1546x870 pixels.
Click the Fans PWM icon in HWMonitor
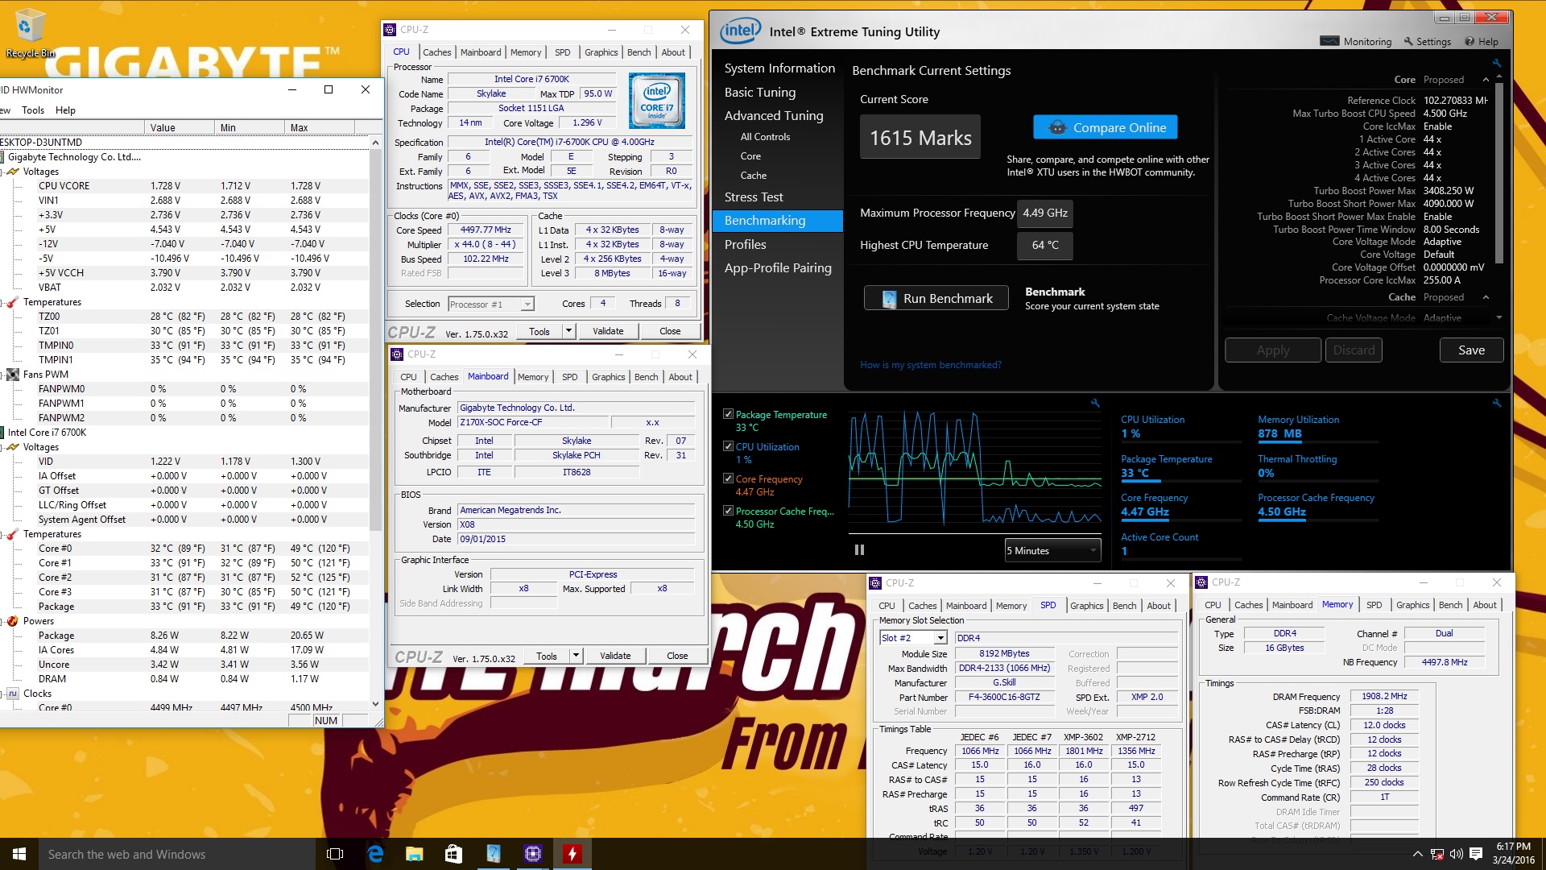pos(13,375)
